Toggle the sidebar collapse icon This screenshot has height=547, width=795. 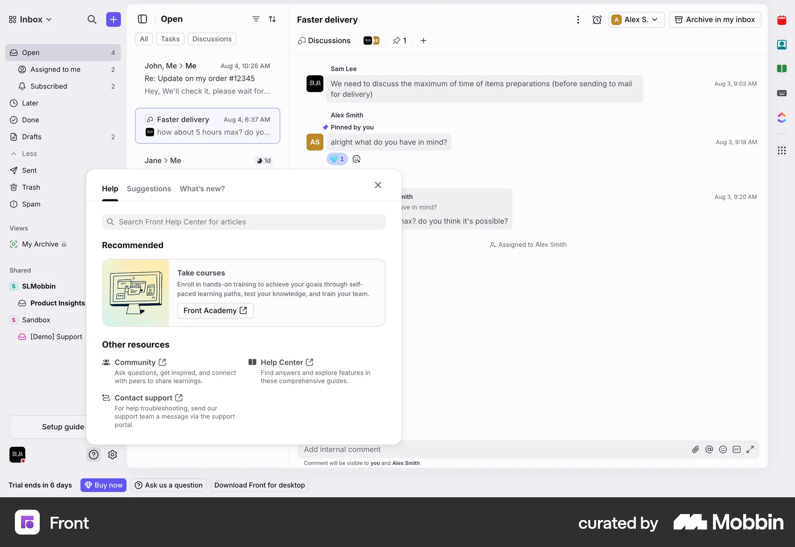(142, 19)
